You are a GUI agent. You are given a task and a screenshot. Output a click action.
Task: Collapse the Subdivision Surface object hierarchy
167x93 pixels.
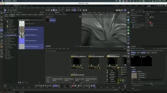click(x=131, y=16)
